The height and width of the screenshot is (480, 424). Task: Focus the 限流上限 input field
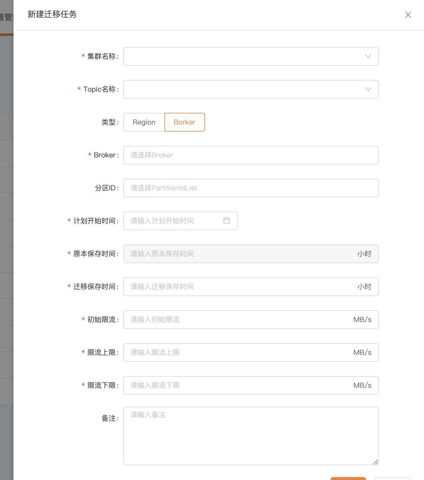[x=238, y=353]
